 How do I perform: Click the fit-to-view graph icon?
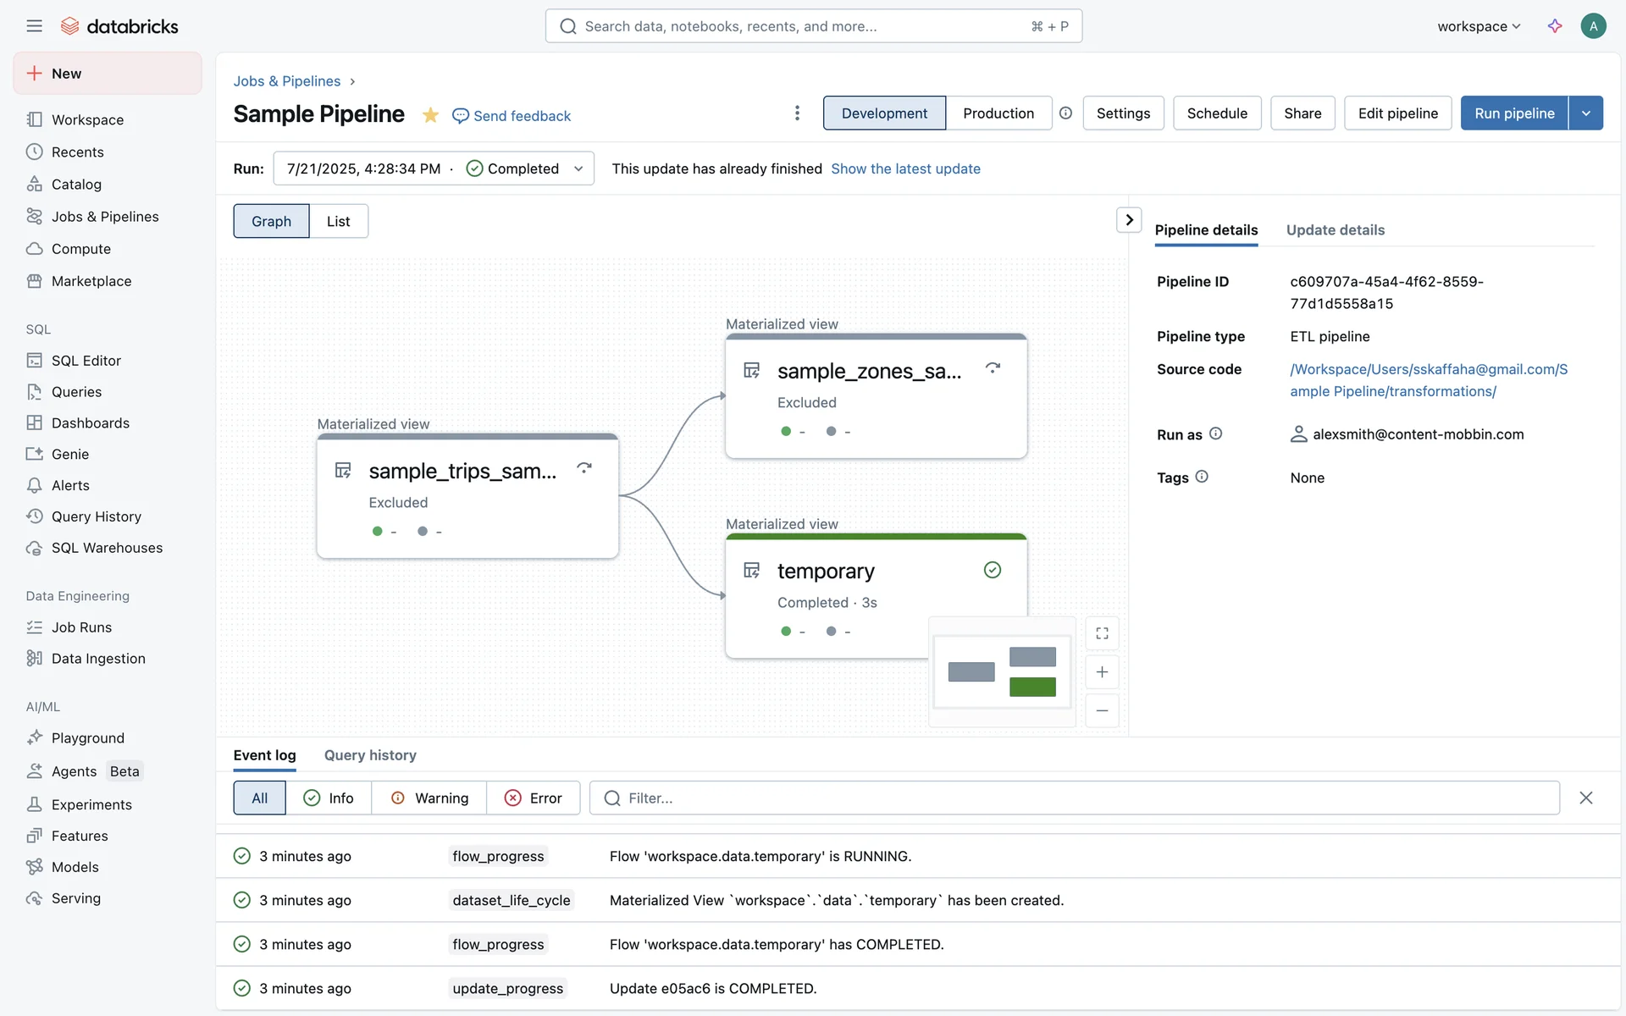point(1102,633)
